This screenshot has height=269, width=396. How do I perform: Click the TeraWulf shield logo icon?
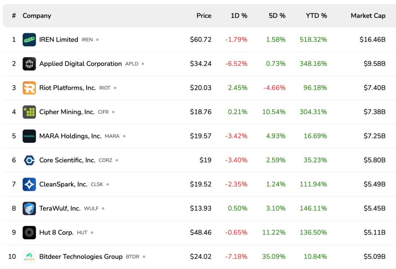pyautogui.click(x=29, y=208)
